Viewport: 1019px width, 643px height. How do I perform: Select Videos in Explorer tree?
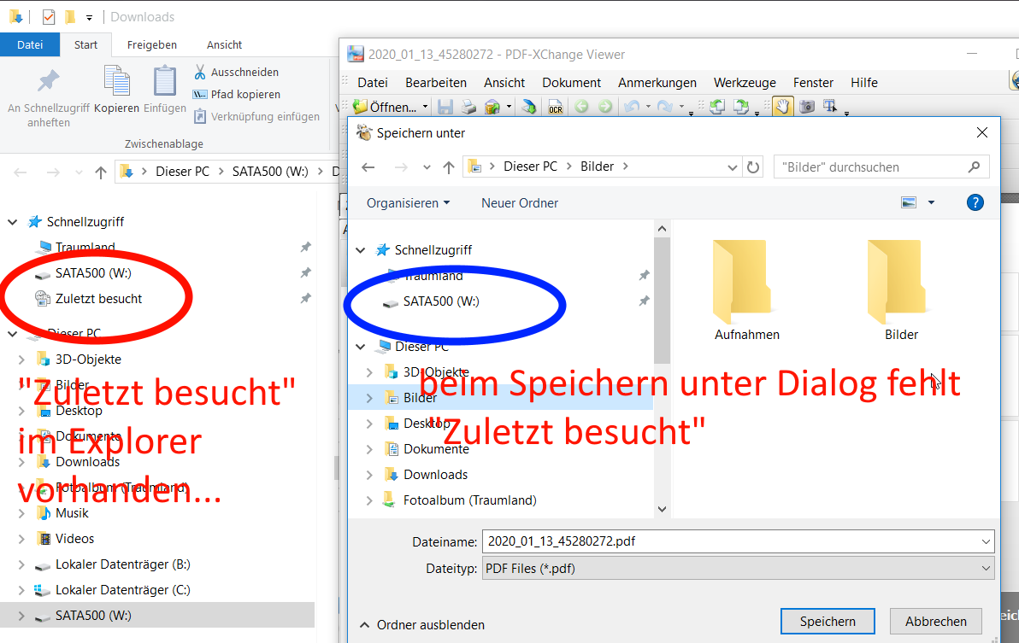74,539
